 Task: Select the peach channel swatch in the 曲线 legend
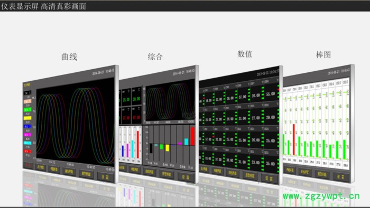point(27,101)
